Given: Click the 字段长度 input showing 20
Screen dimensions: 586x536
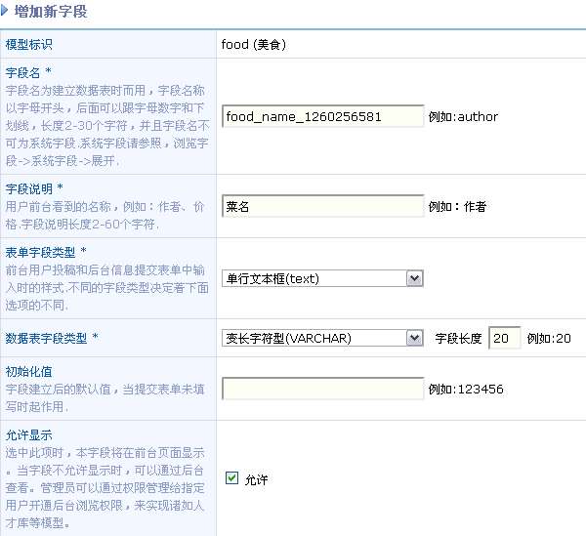Looking at the screenshot, I should coord(504,338).
